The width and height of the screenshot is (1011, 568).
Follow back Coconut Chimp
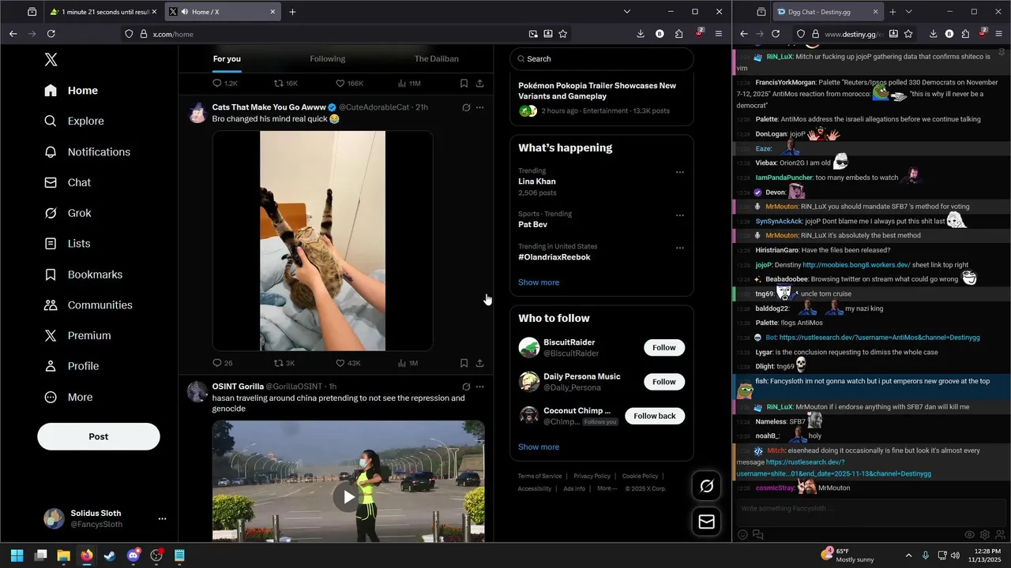click(x=655, y=416)
